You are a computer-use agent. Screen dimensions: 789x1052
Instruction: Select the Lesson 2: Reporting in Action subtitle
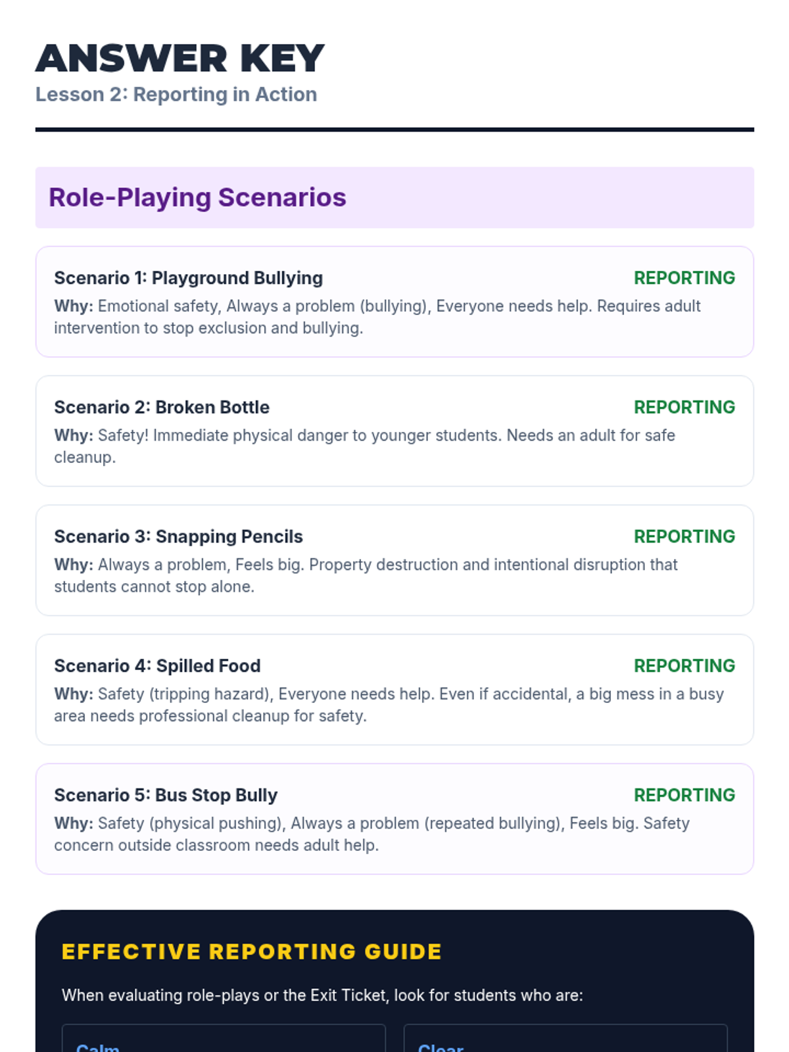tap(176, 94)
